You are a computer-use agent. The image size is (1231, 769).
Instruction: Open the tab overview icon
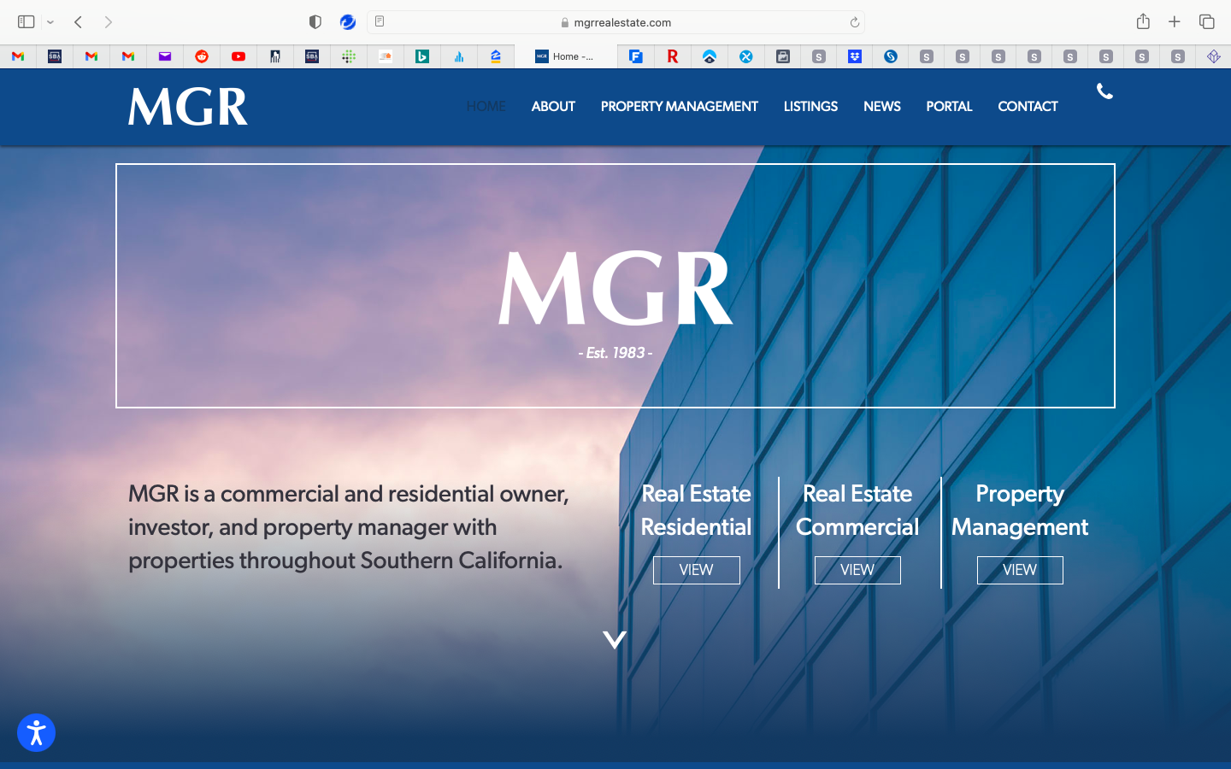pos(1206,22)
